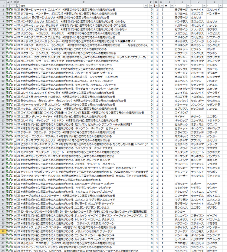Click cell L10 'レントラー'

(215, 41)
